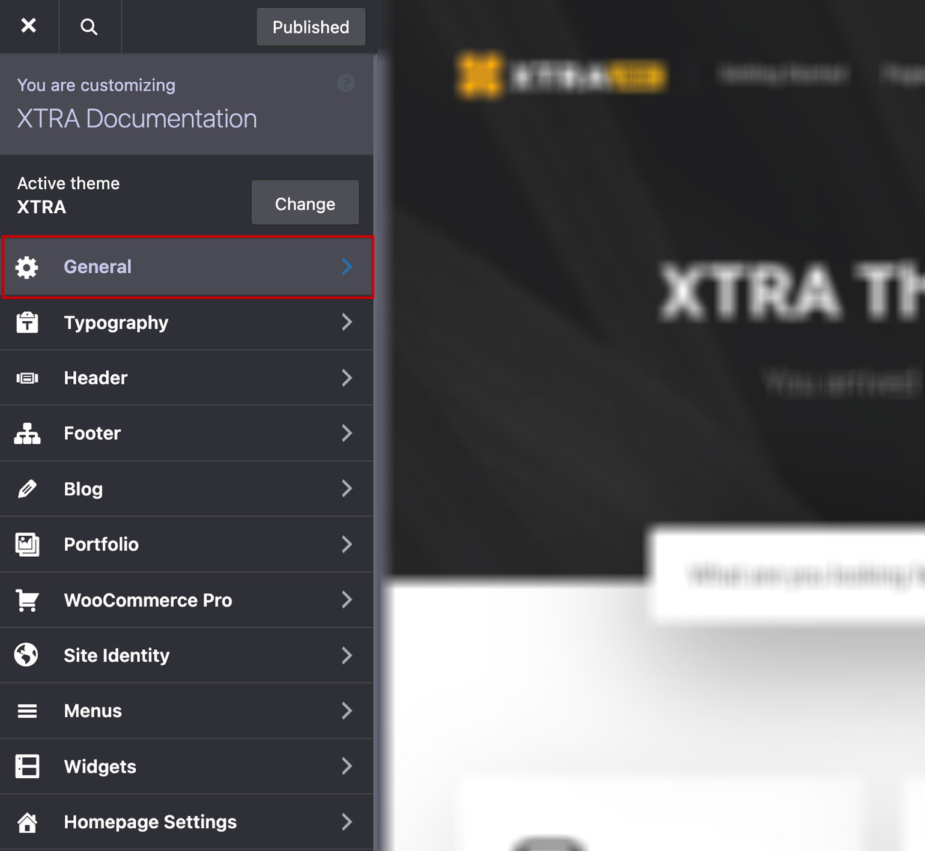Screen dimensions: 925x851
Task: Click the Site Identity globe icon
Action: (x=27, y=655)
